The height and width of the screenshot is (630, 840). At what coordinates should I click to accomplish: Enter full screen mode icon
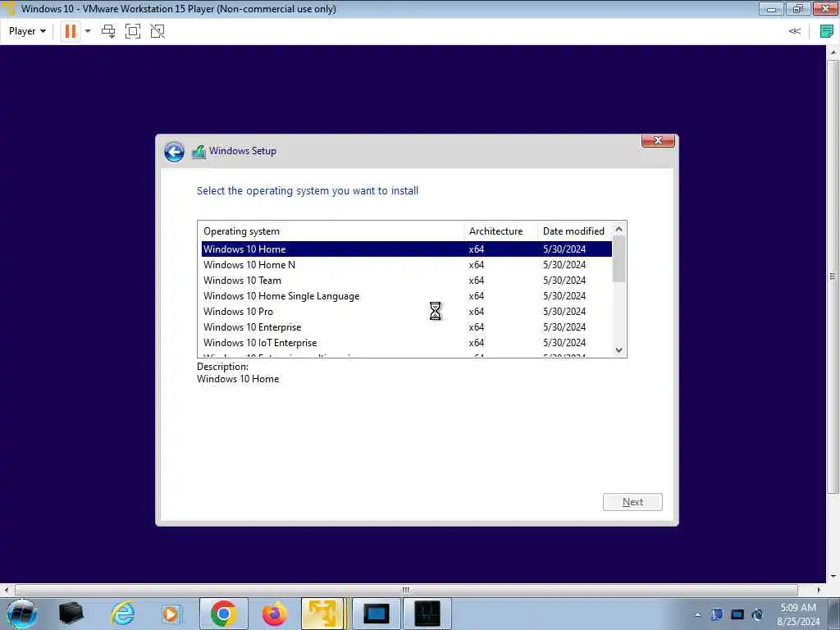point(133,31)
